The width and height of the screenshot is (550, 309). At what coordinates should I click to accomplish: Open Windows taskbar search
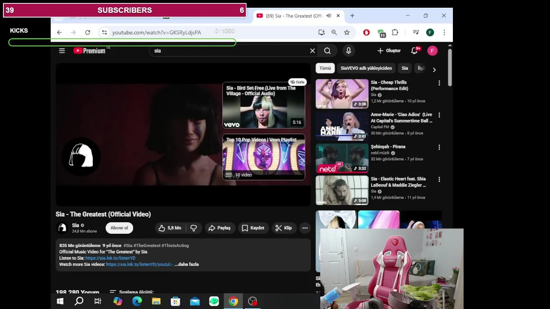79,301
